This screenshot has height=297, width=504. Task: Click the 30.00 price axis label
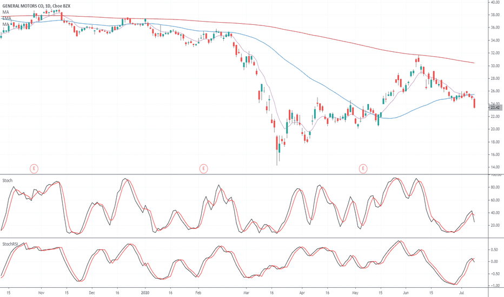495,66
